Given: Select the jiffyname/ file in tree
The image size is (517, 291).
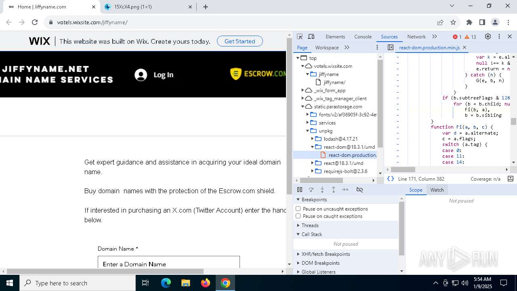Looking at the screenshot, I should point(334,82).
